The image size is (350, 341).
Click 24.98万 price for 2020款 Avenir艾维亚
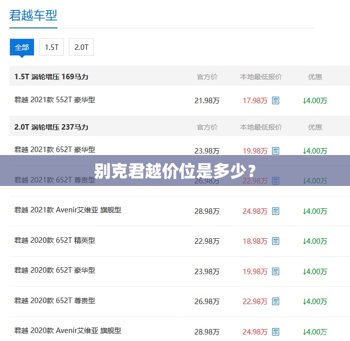(255, 332)
